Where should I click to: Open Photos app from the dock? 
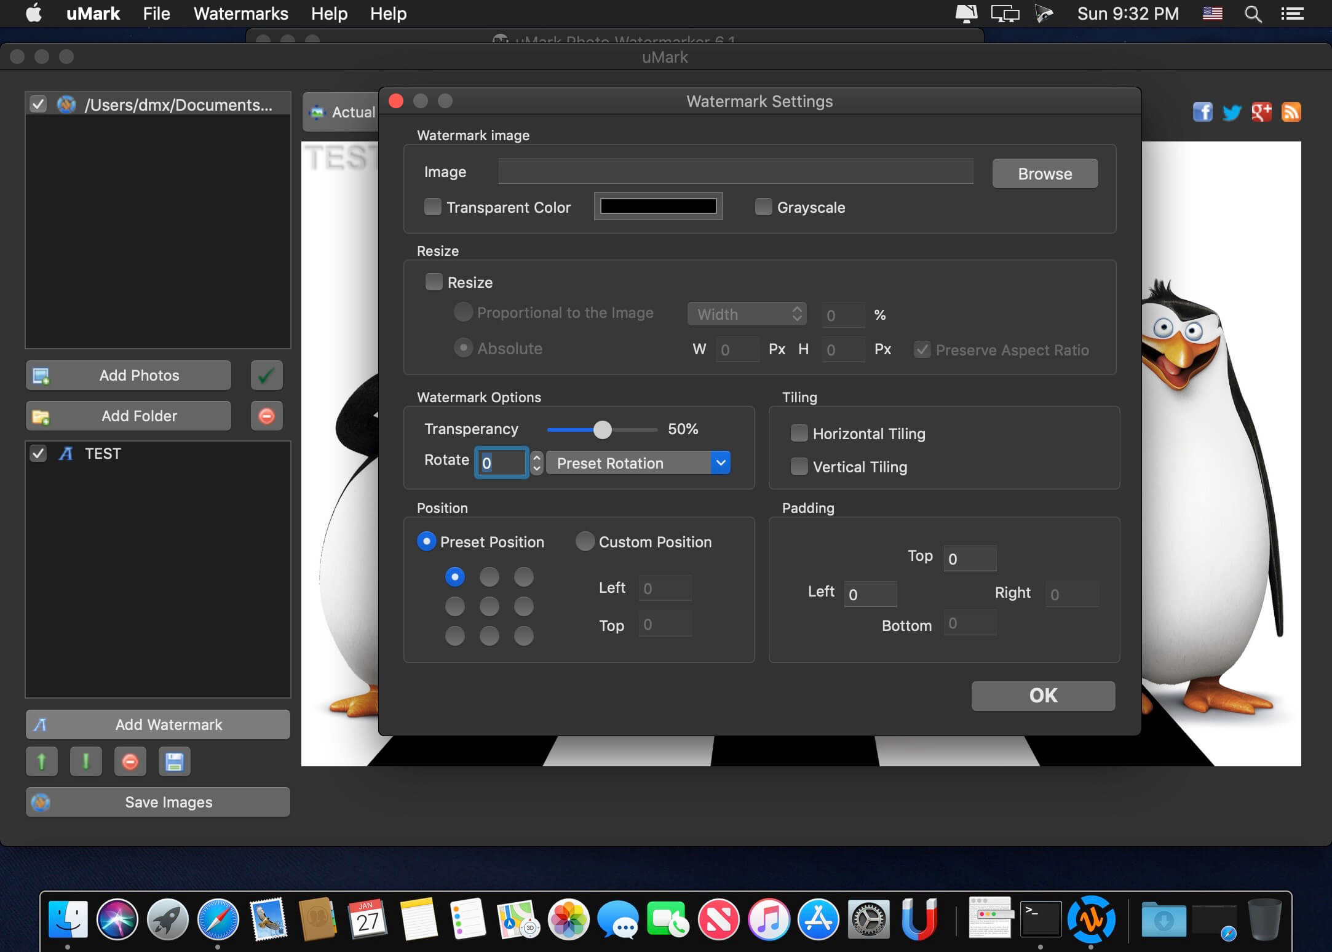[568, 919]
